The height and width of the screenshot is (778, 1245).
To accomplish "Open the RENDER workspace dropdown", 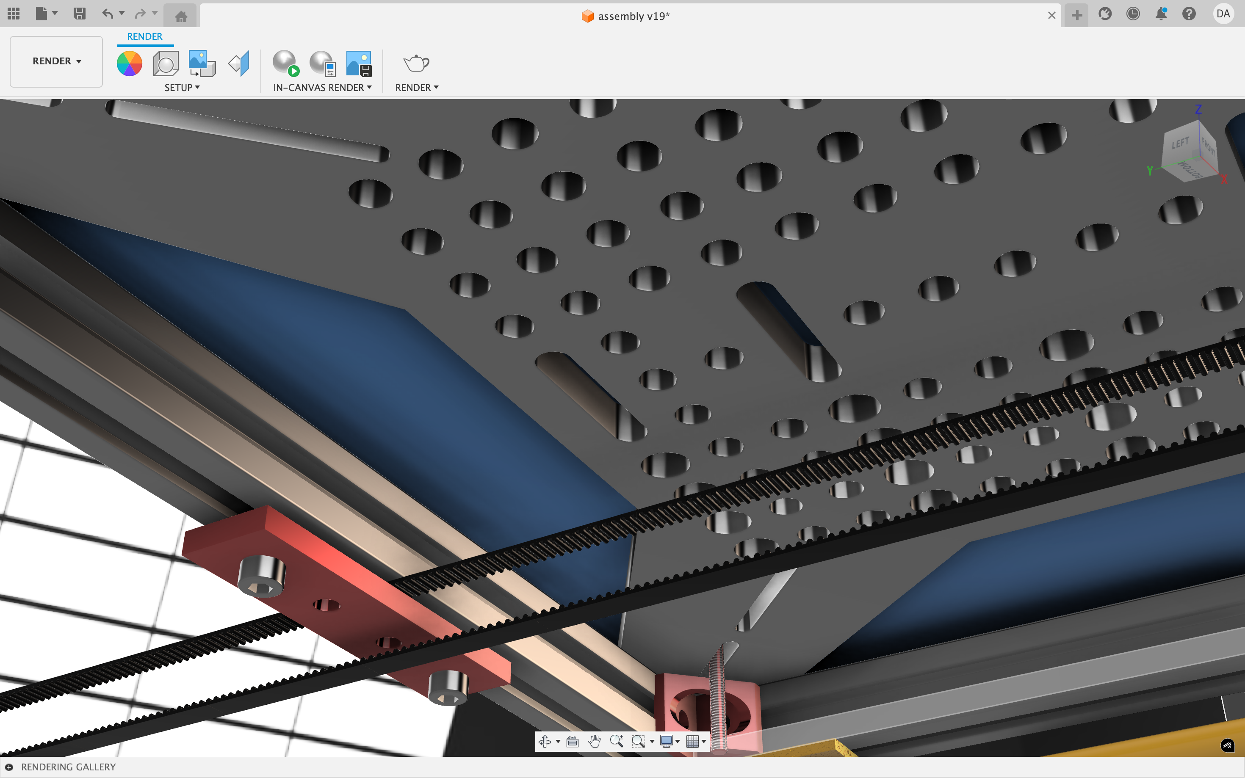I will tap(57, 61).
